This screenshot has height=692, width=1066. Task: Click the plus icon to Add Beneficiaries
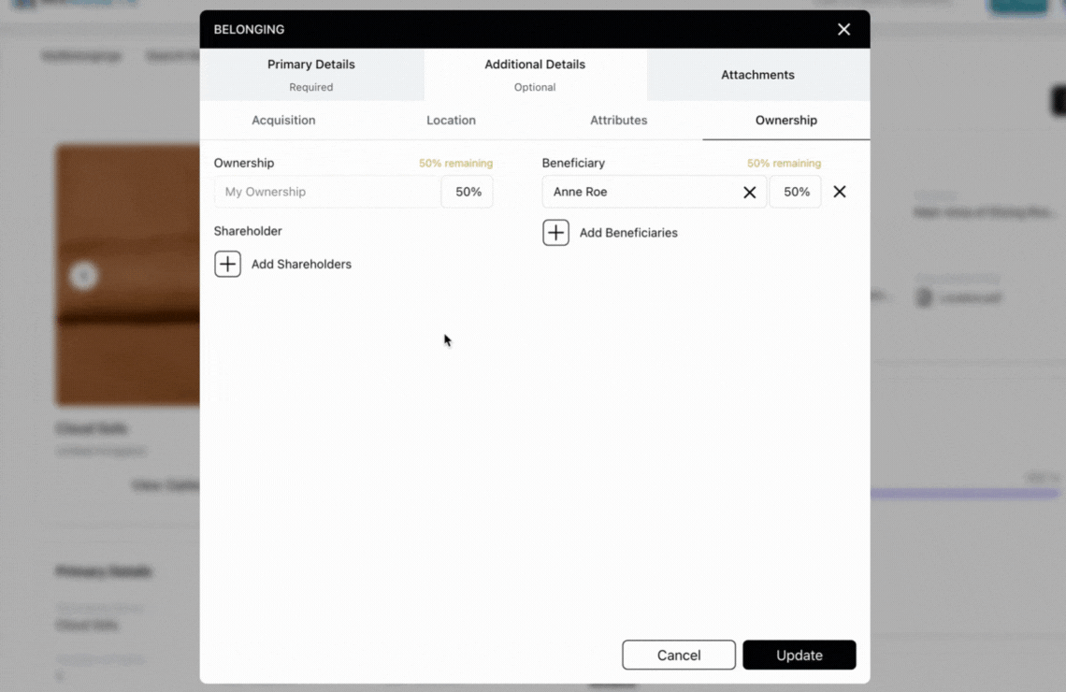pyautogui.click(x=556, y=232)
